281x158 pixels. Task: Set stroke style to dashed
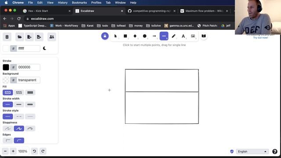pyautogui.click(x=19, y=116)
